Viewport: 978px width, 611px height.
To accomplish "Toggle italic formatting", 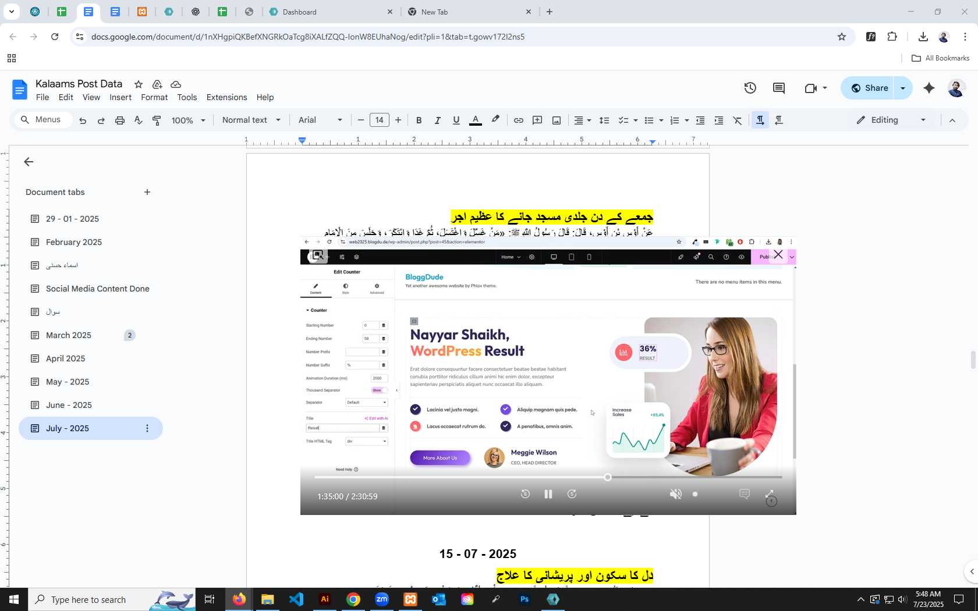I will click(437, 120).
